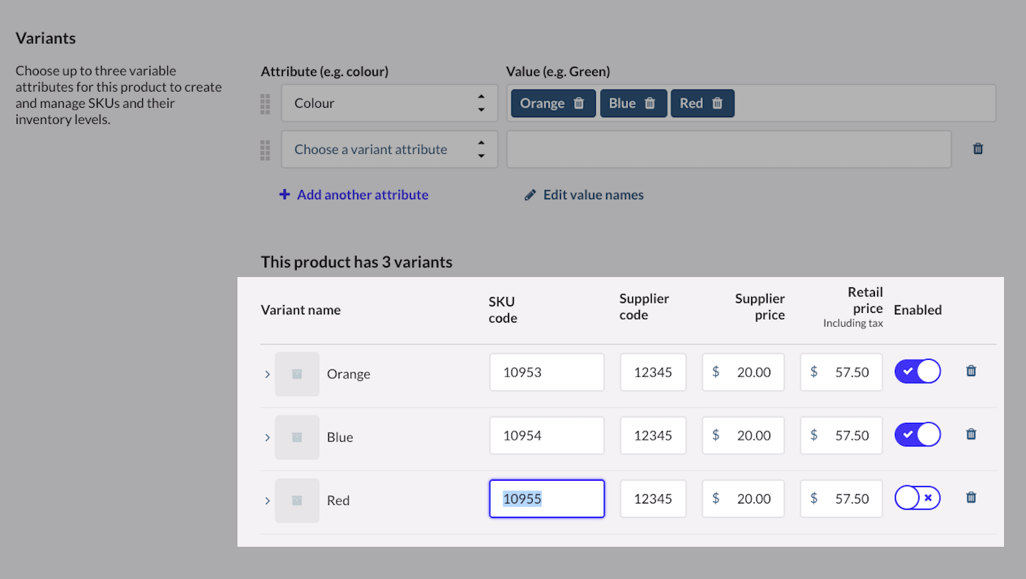Screen dimensions: 1026x579
Task: Delete the Blue value tag
Action: [650, 103]
